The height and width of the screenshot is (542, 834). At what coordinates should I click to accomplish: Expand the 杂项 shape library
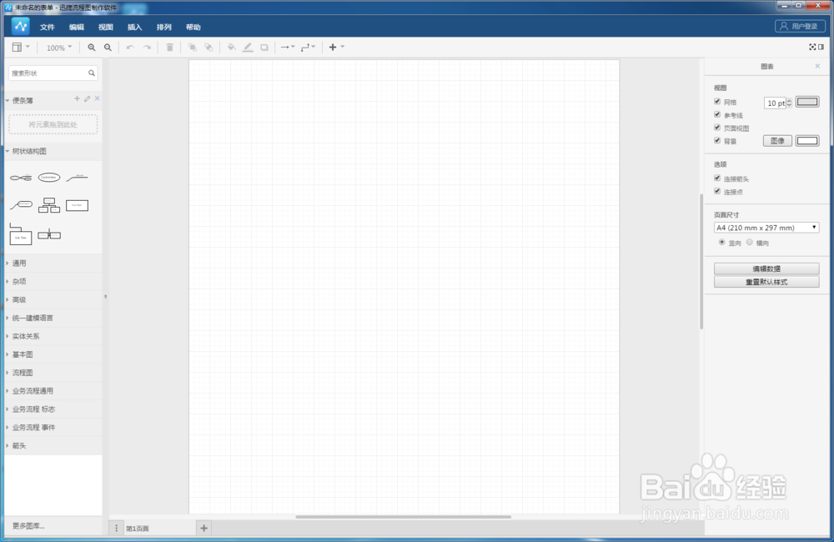click(53, 281)
